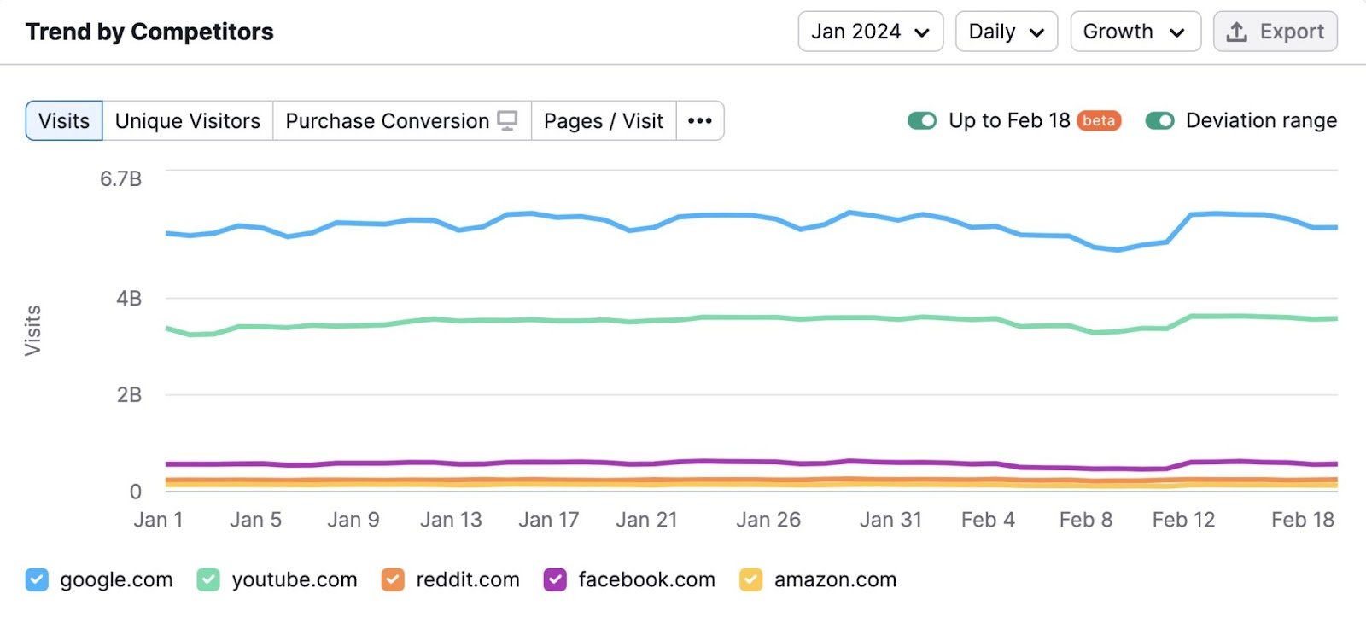Uncheck amazon.com in the legend
The width and height of the screenshot is (1366, 623).
coord(751,579)
